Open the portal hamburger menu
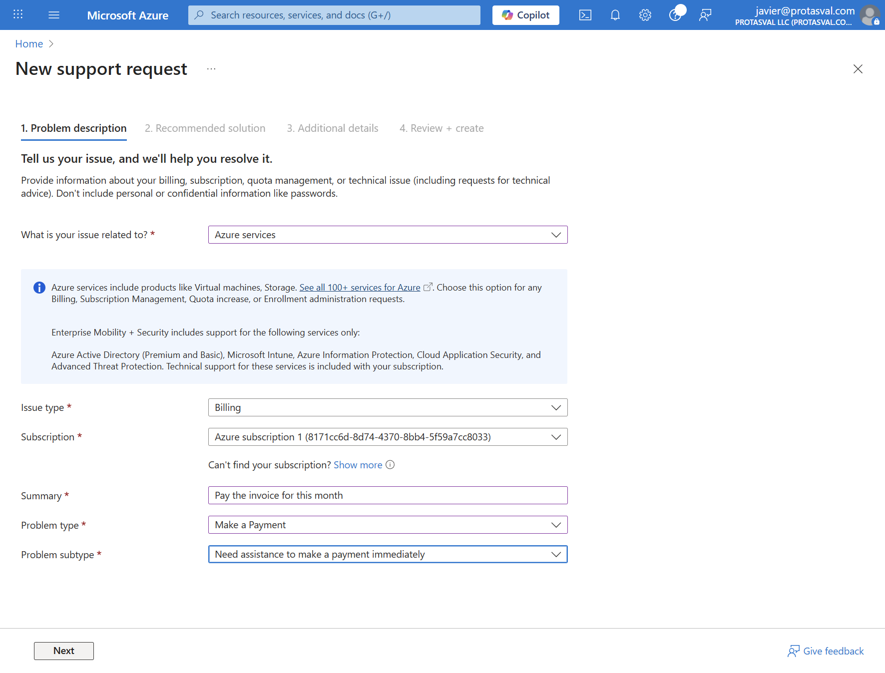Screen dimensions: 885x673 [54, 15]
